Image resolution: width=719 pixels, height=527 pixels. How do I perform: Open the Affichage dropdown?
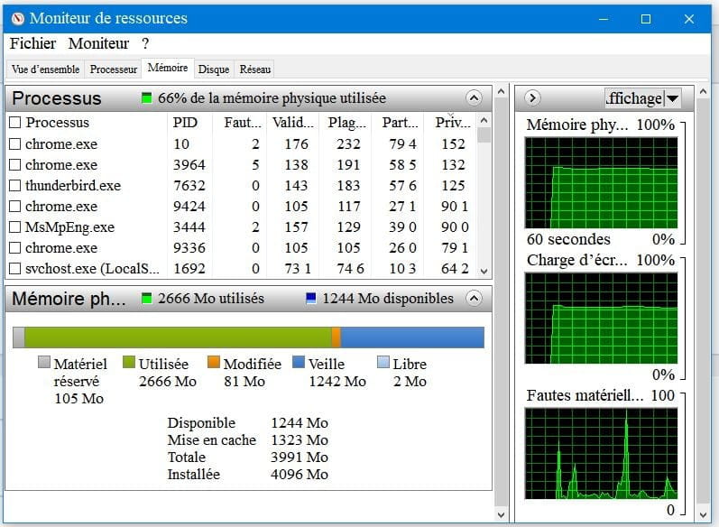coord(642,98)
